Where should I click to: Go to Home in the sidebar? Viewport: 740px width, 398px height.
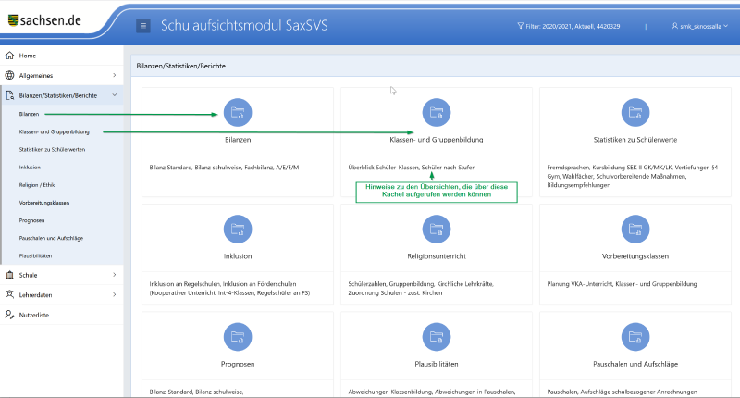click(x=28, y=56)
